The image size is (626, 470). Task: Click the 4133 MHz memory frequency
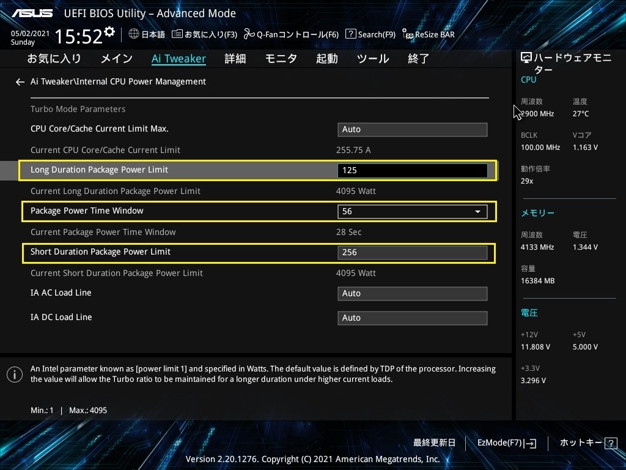coord(537,247)
